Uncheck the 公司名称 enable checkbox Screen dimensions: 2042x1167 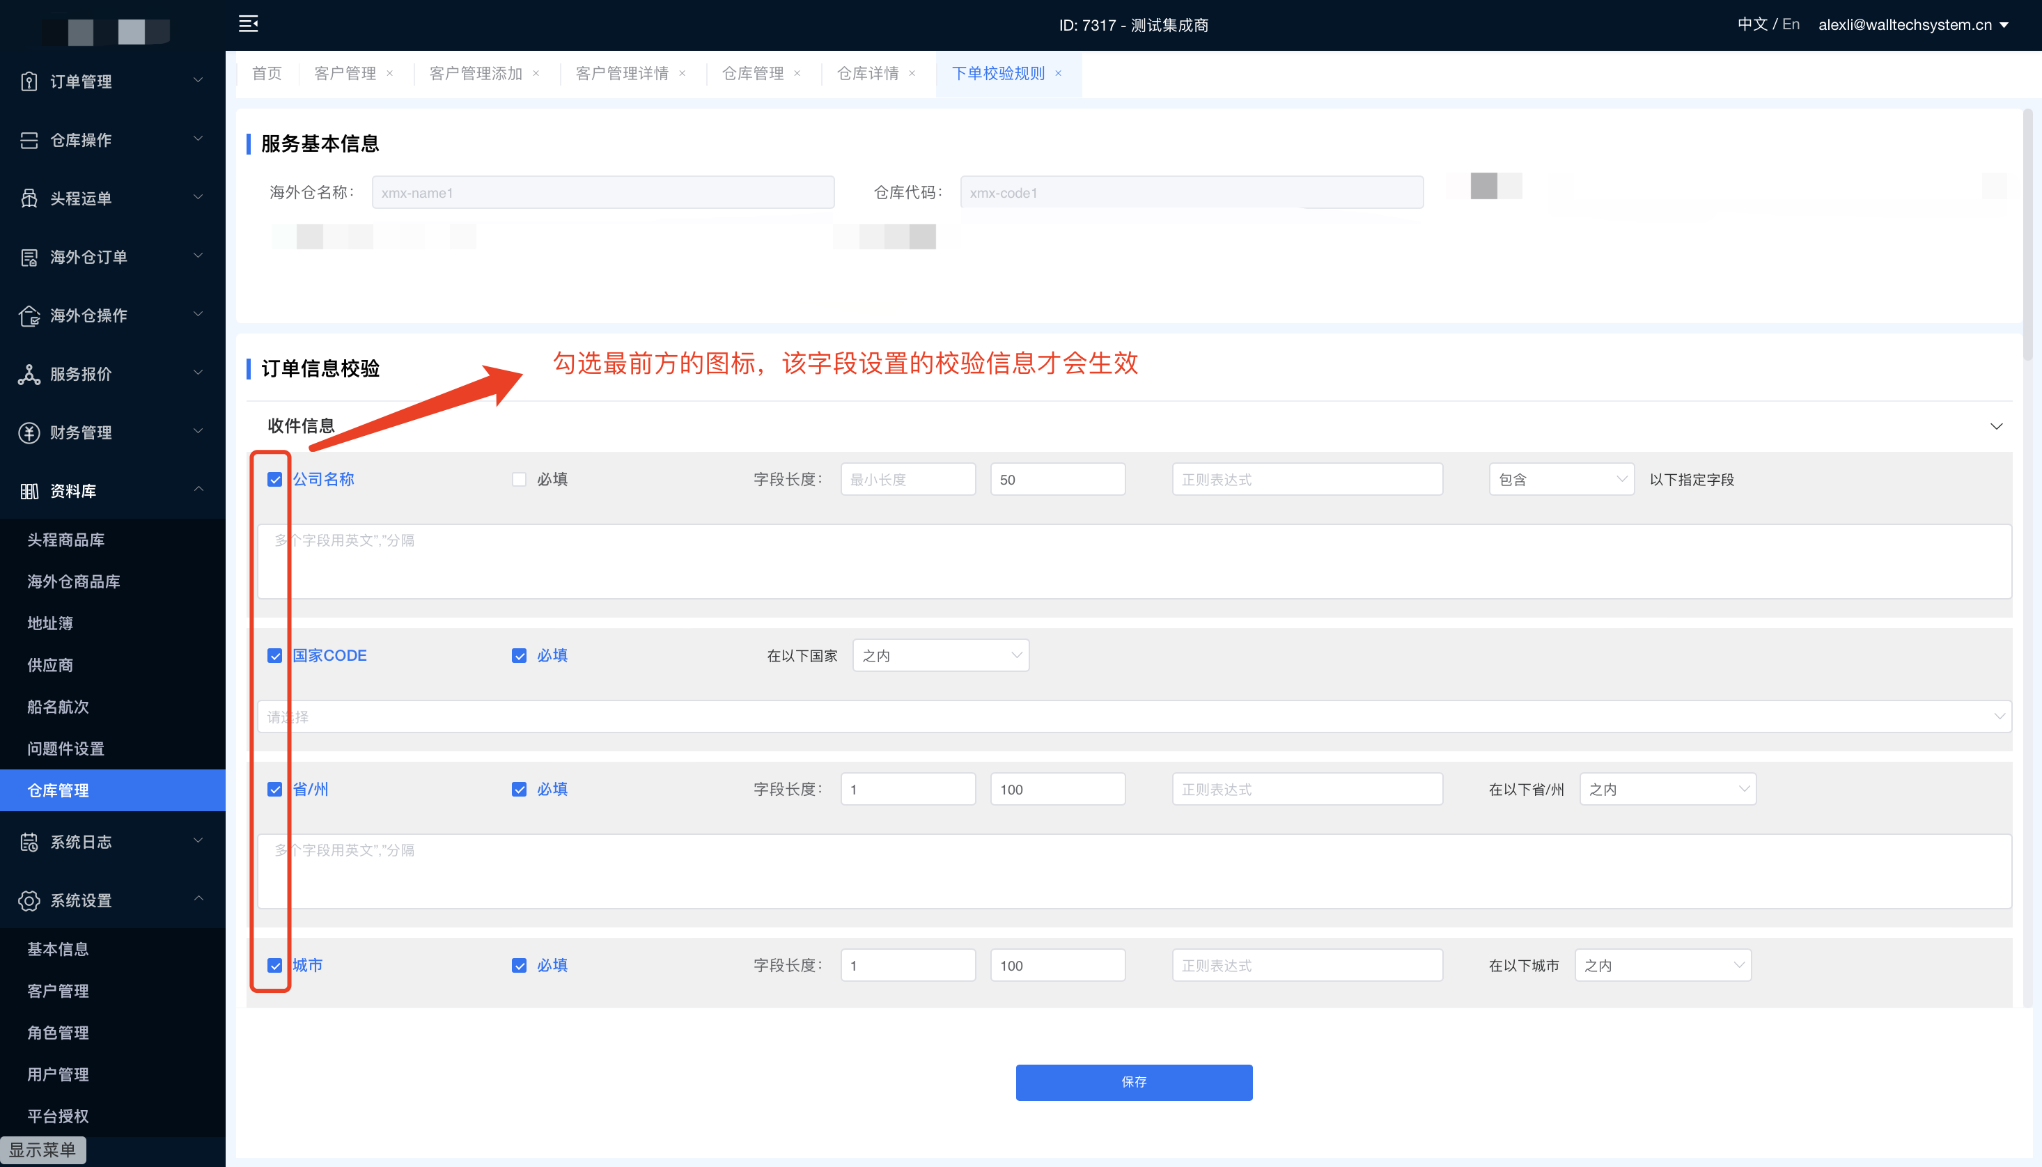pos(275,479)
